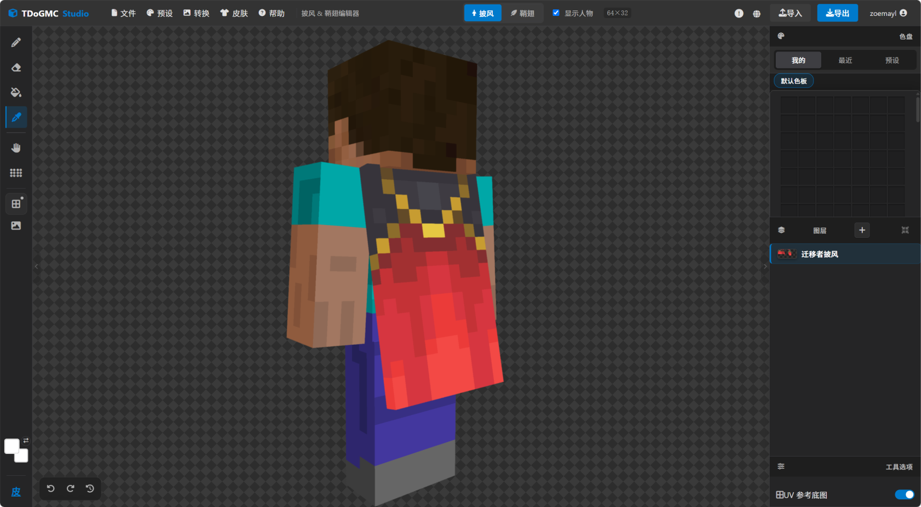This screenshot has width=921, height=507.
Task: Click the 导出 export button
Action: 837,13
